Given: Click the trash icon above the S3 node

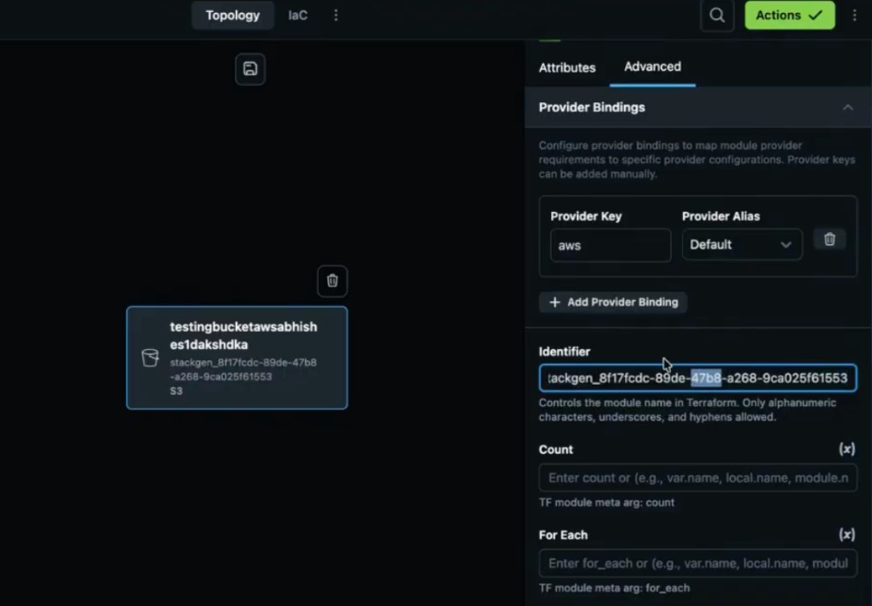Looking at the screenshot, I should pos(332,281).
